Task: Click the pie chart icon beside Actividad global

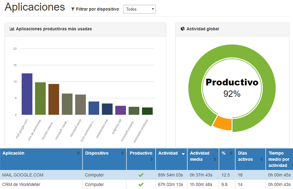Action: [182, 29]
